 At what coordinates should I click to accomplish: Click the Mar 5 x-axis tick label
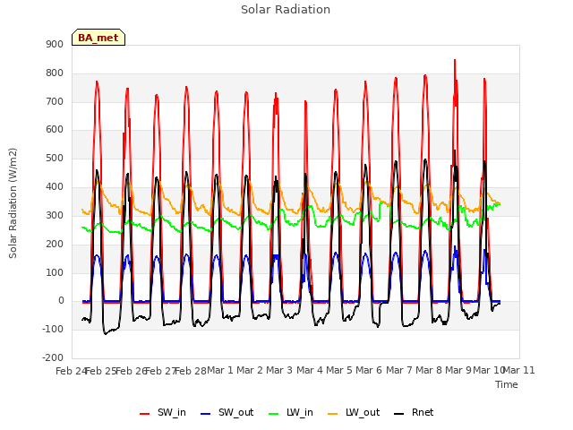pyautogui.click(x=339, y=371)
